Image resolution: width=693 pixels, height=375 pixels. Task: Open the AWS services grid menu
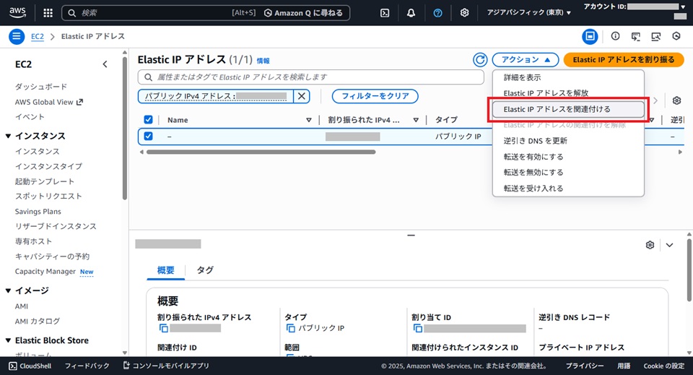point(48,13)
